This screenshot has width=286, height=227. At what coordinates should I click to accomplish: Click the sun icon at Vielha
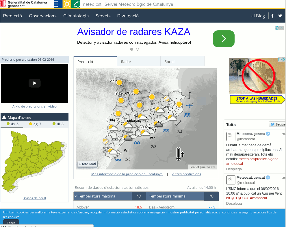pyautogui.click(x=119, y=82)
